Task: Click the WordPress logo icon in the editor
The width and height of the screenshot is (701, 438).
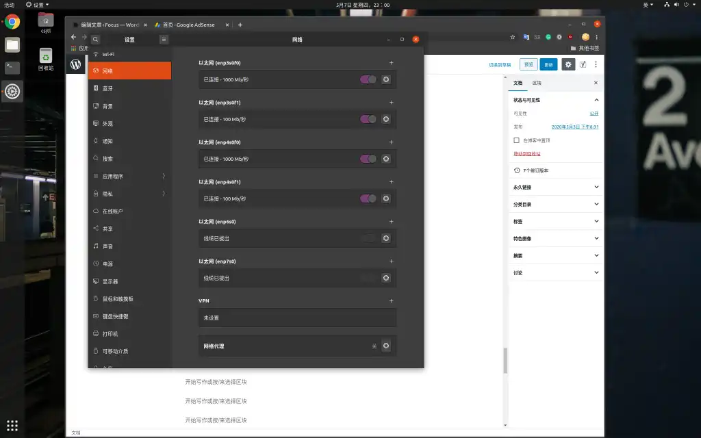Action: pos(76,64)
